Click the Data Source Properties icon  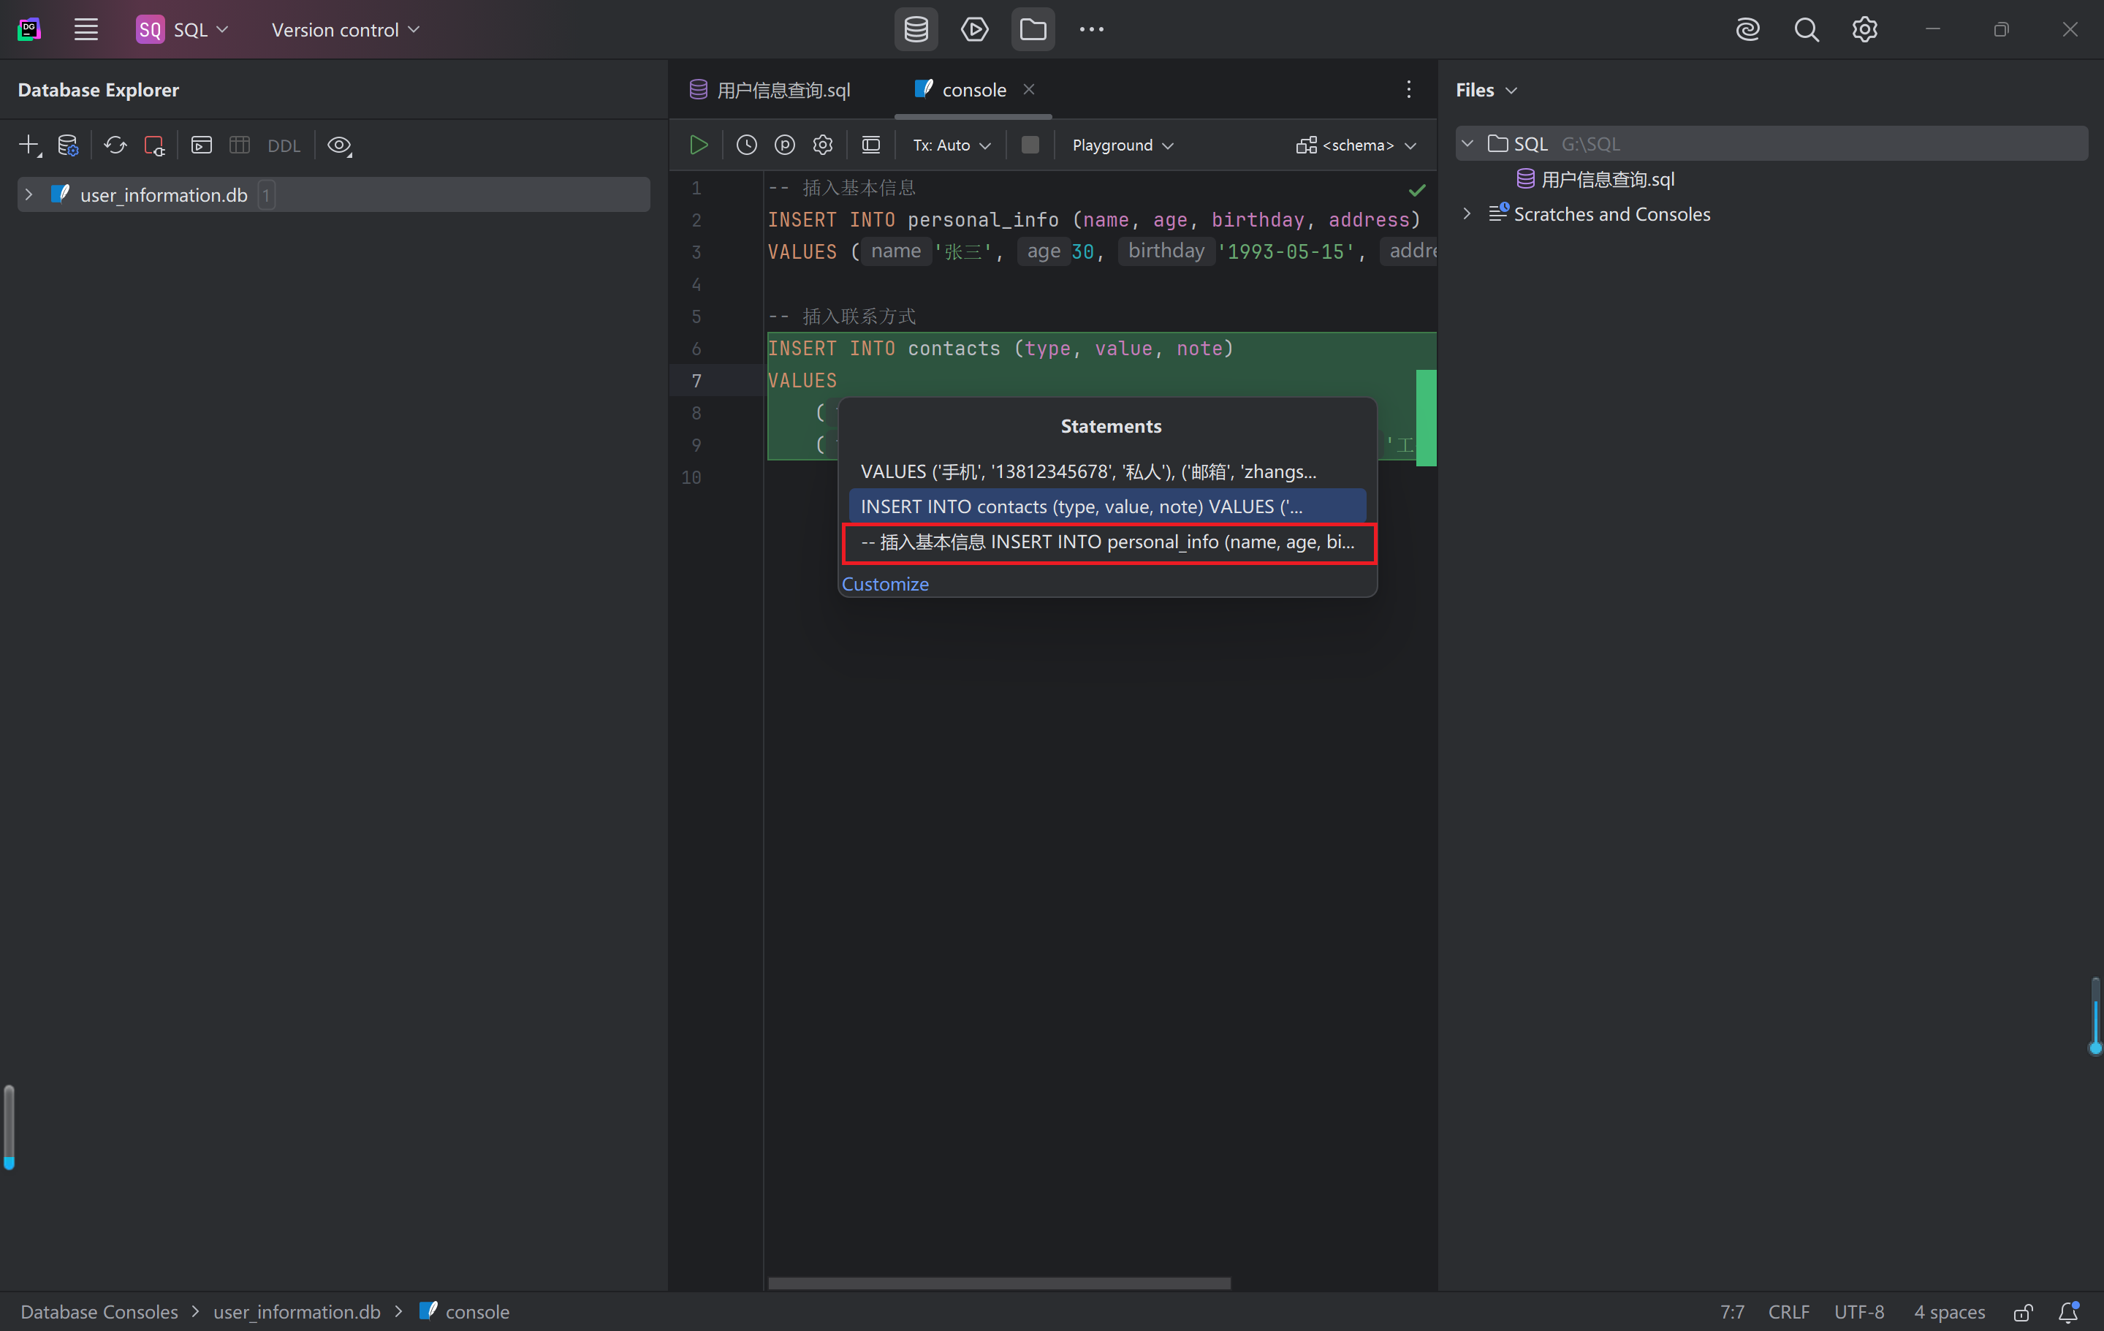67,145
